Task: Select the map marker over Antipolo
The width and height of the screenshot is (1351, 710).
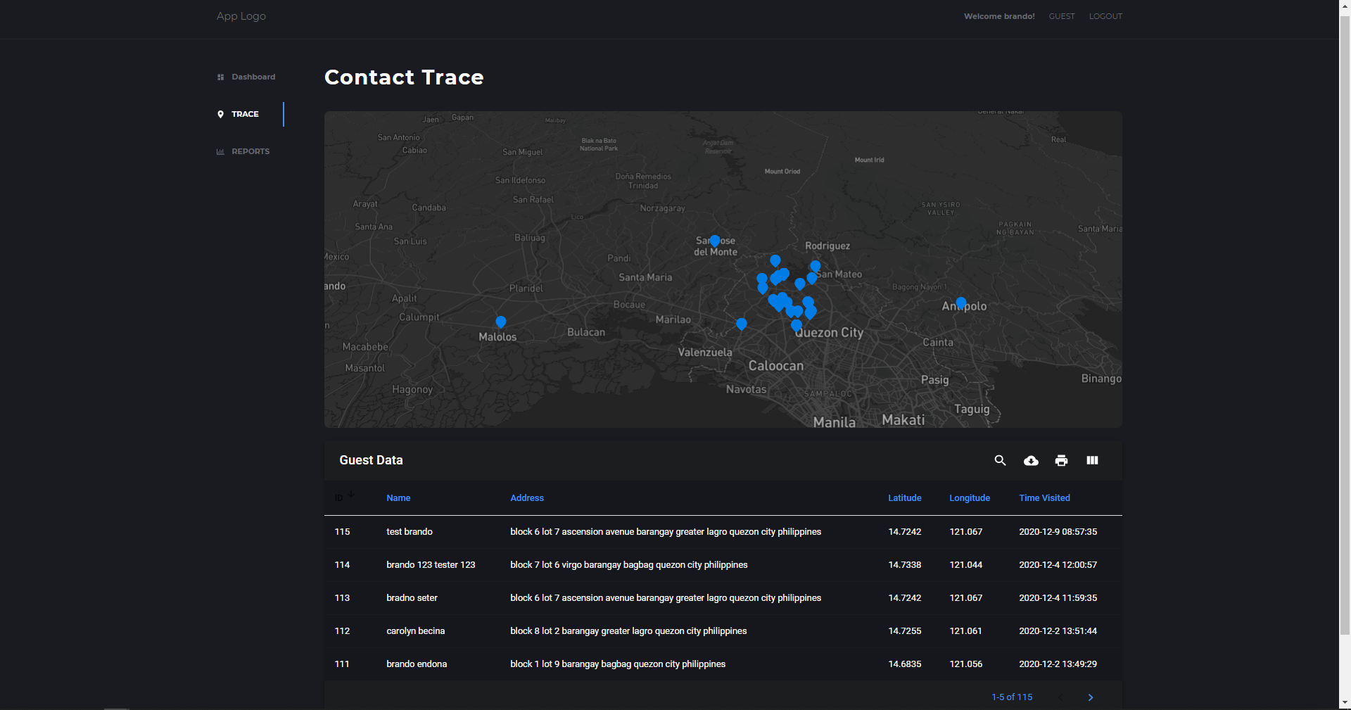Action: 961,303
